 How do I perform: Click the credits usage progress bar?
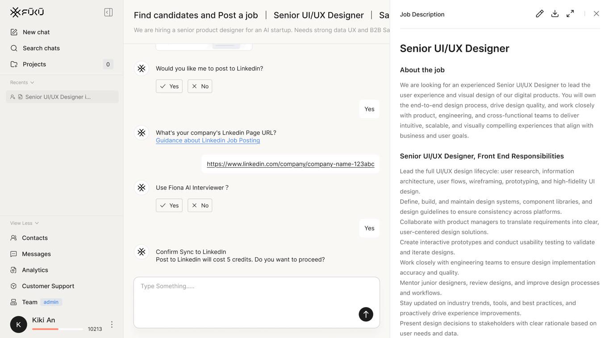58,329
